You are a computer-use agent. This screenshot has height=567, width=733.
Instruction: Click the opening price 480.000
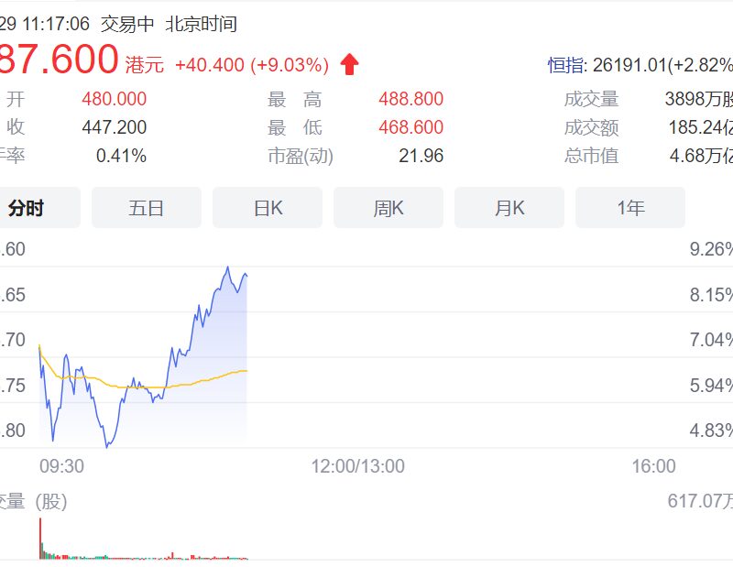[114, 99]
